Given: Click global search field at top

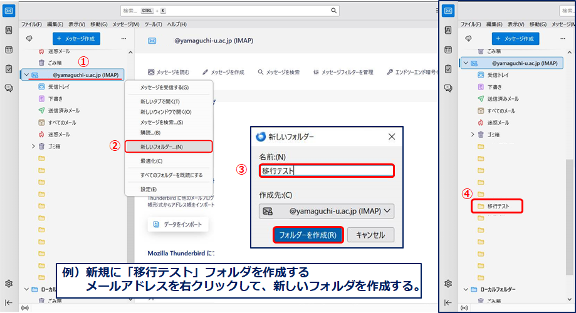Looking at the screenshot, I should [229, 11].
